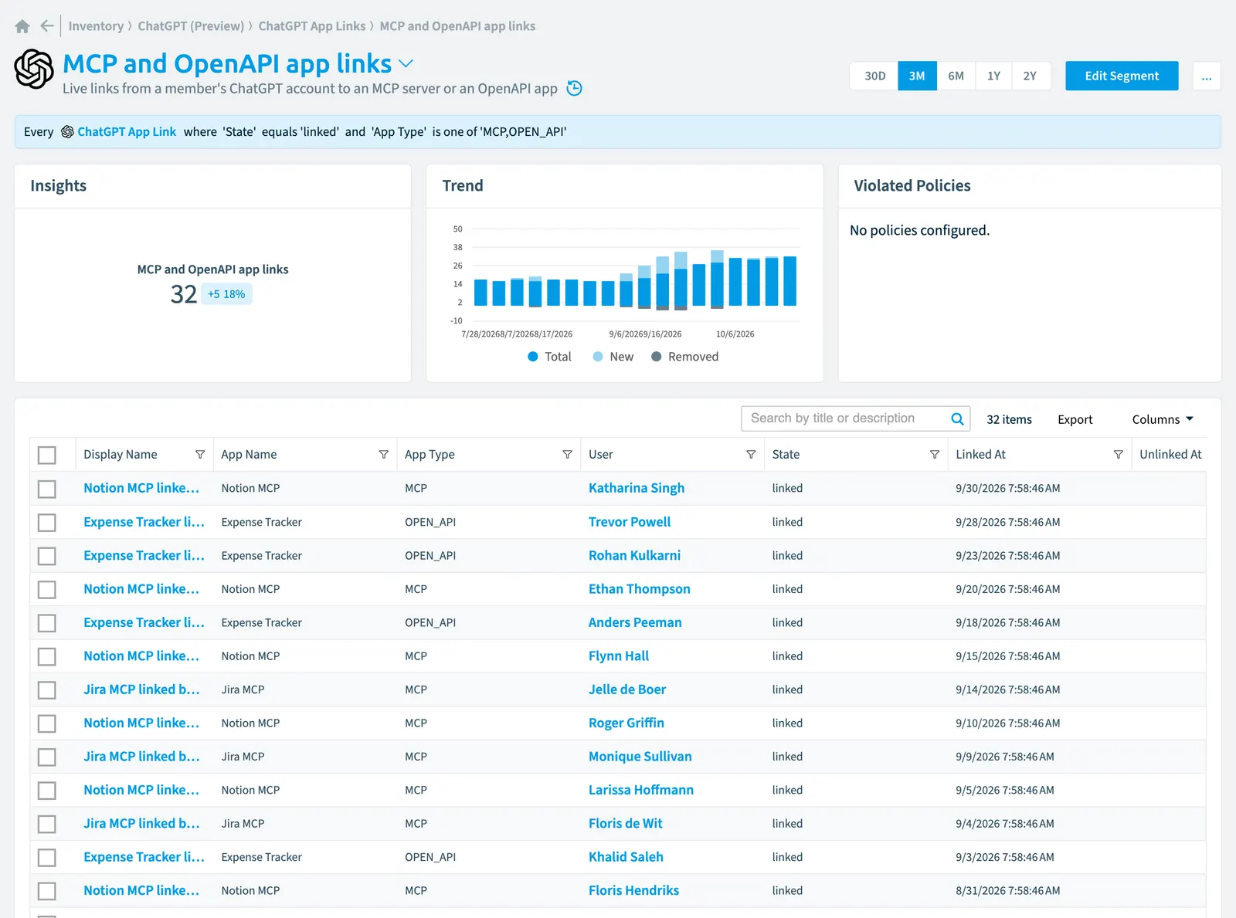Screen dimensions: 1236x918
Task: Open user Ethan Thompson
Action: coord(640,589)
